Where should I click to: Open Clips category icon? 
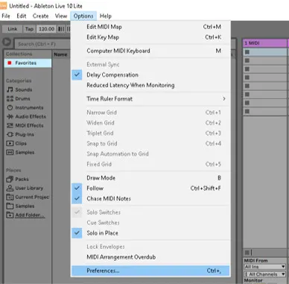click(10, 143)
